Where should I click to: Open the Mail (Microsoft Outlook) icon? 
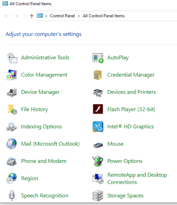coord(11,144)
